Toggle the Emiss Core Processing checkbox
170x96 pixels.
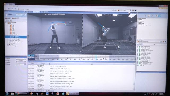coord(138,46)
